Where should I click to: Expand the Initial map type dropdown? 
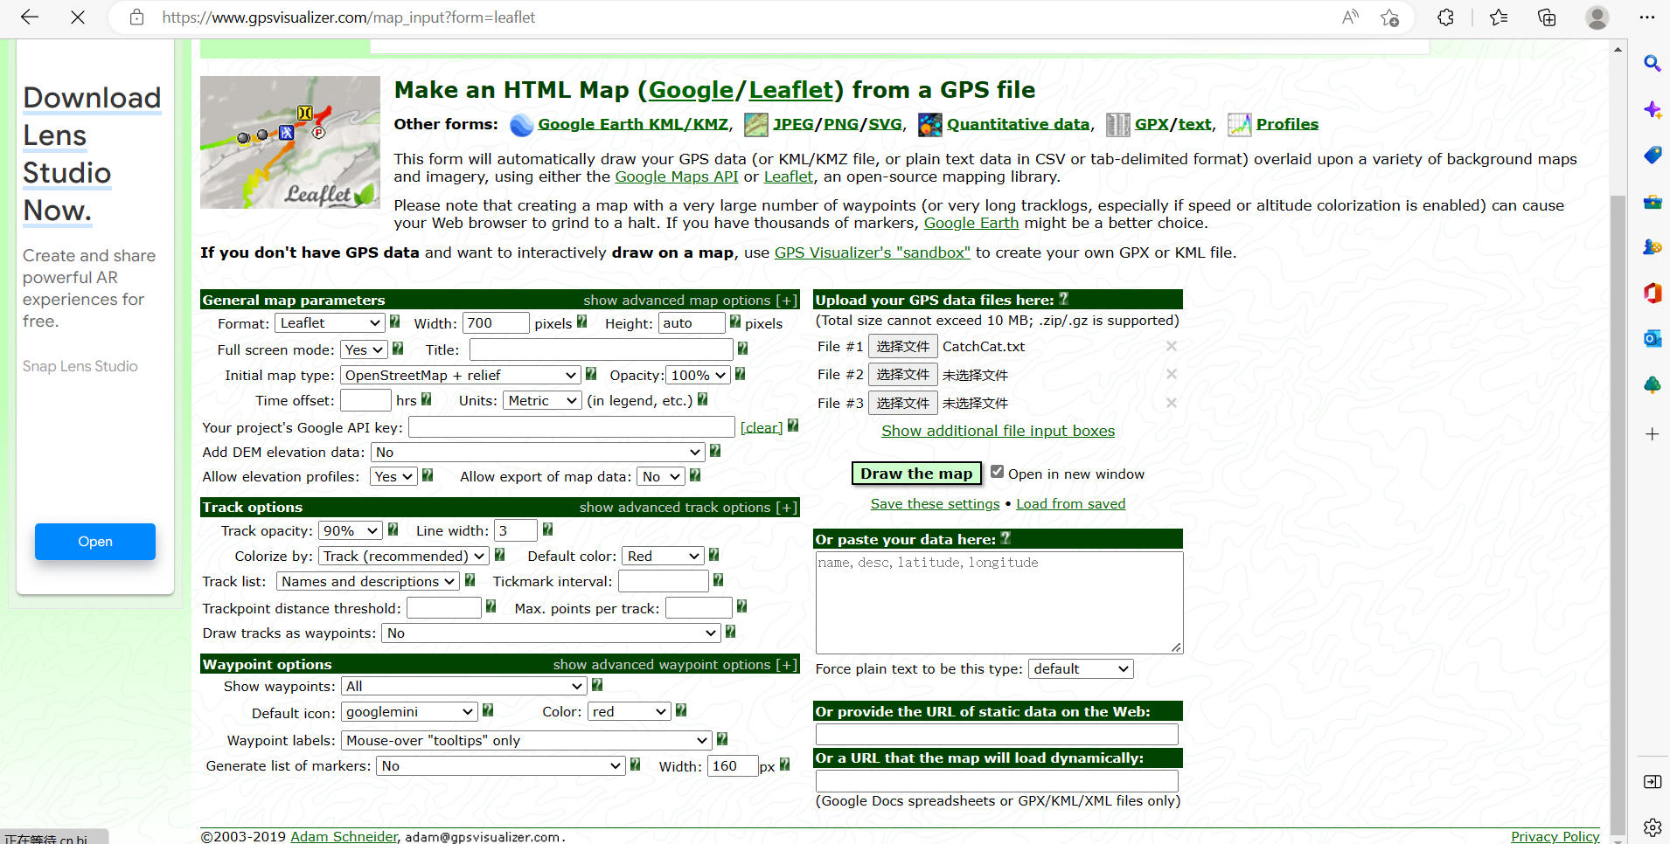click(x=461, y=375)
